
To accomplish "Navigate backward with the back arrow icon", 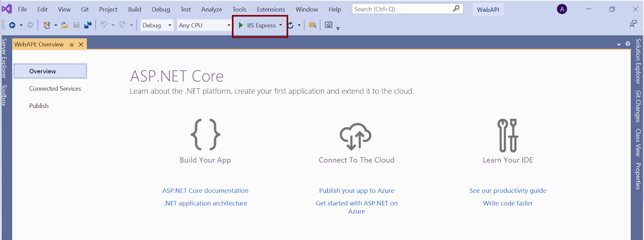I will [x=12, y=25].
